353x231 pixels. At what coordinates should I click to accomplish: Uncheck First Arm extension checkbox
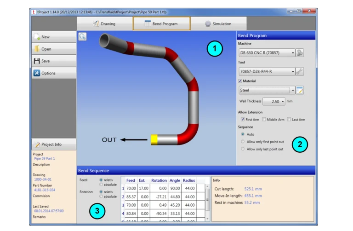point(243,120)
